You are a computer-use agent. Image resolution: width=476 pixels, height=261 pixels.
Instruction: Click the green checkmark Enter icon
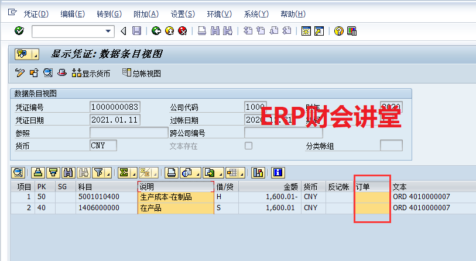(x=19, y=31)
